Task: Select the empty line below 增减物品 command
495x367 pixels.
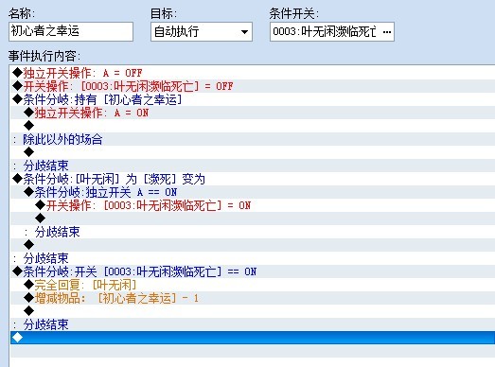Action: pyautogui.click(x=253, y=311)
